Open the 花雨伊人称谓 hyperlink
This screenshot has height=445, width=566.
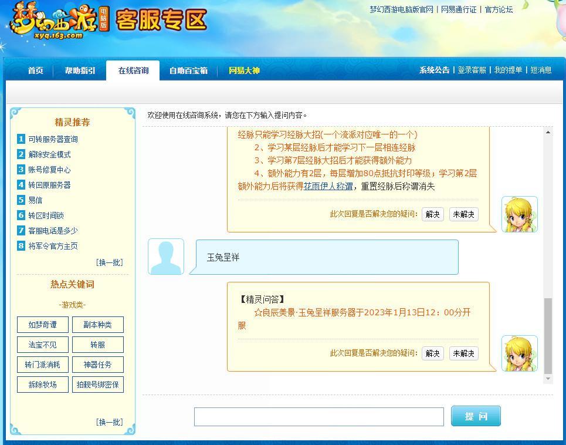tap(328, 186)
